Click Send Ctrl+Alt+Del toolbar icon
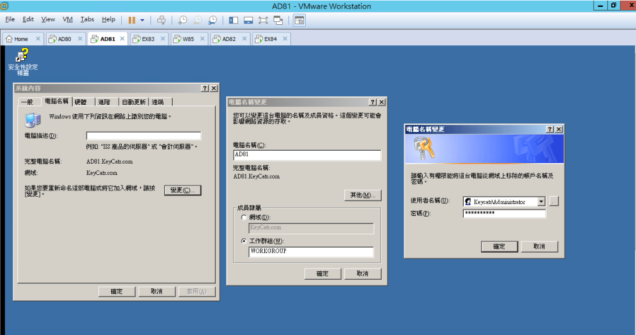 click(x=162, y=20)
